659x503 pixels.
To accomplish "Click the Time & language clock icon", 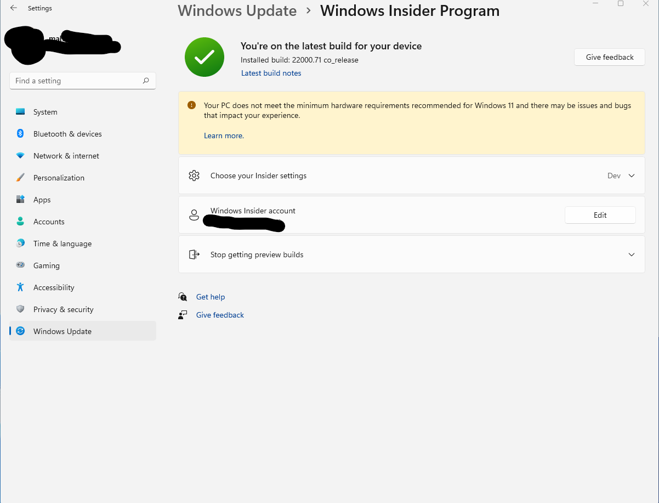I will (x=20, y=244).
